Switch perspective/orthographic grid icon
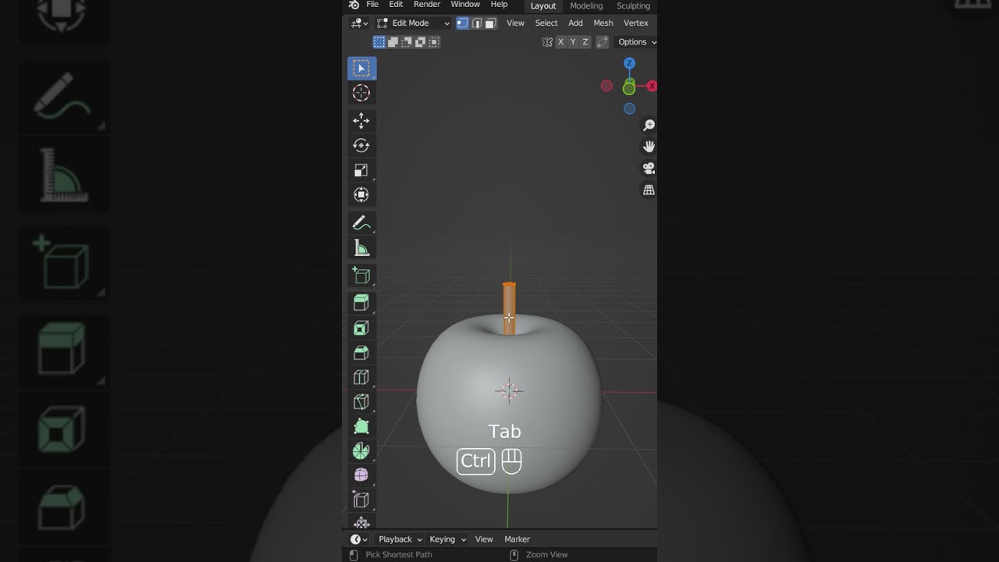The width and height of the screenshot is (999, 562). [649, 190]
